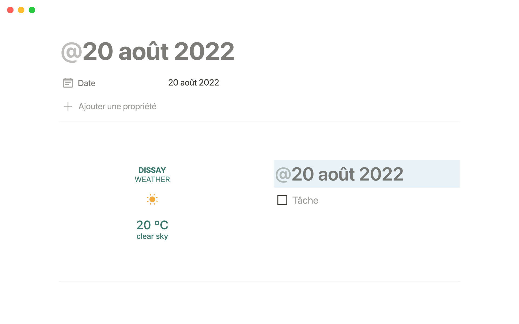
Task: Open the date picker for 20 août 2022 value
Action: click(194, 83)
